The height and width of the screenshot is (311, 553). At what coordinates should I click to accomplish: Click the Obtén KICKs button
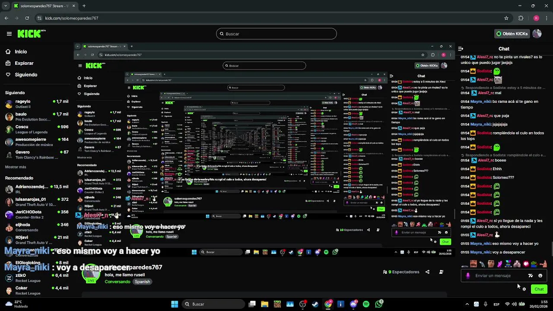coord(512,34)
